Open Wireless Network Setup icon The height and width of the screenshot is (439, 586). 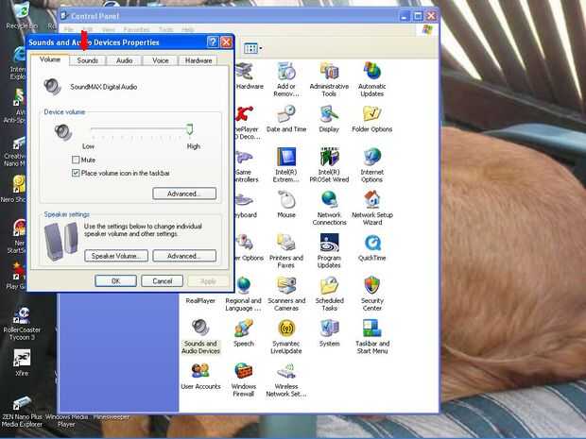[286, 380]
